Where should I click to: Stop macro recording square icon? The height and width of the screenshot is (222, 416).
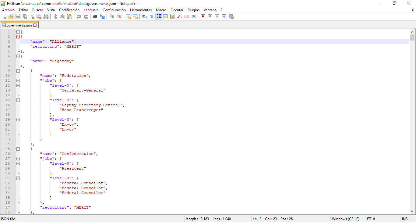[x=210, y=16]
